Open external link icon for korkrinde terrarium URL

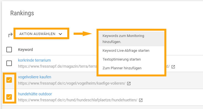[173, 67]
